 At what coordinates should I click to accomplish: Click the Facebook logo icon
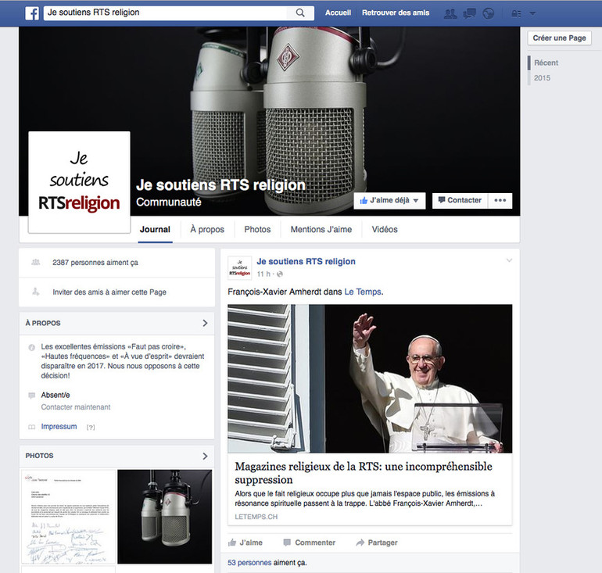tap(32, 13)
